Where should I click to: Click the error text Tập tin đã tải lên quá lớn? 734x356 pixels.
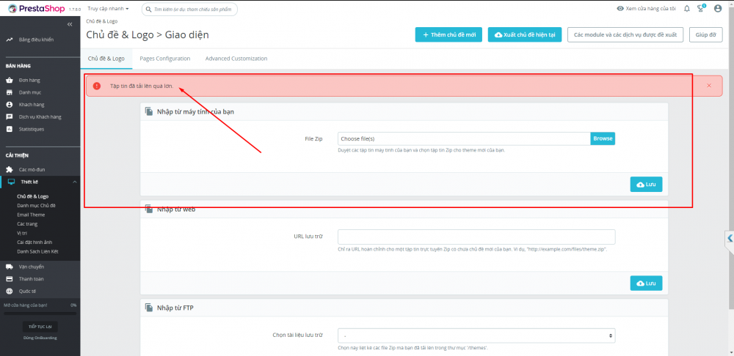(142, 86)
